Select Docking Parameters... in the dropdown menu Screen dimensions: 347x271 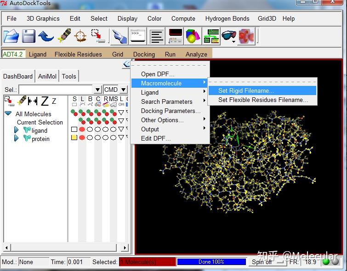(171, 111)
